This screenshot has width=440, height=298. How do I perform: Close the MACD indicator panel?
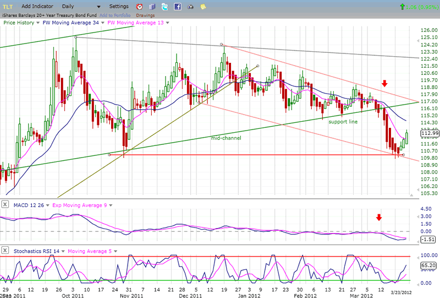tap(4, 205)
